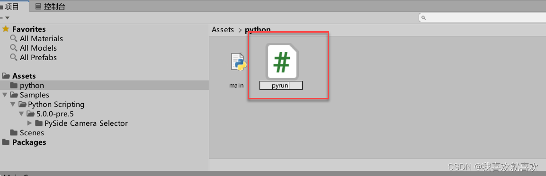This screenshot has width=546, height=176.
Task: Open the create dropdown arrow under the tabs
Action: pos(7,18)
